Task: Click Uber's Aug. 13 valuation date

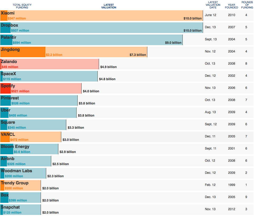Action: 210,112
